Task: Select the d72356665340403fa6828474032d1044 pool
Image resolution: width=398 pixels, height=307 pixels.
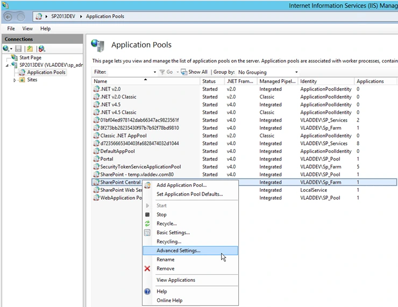Action: coord(244,143)
